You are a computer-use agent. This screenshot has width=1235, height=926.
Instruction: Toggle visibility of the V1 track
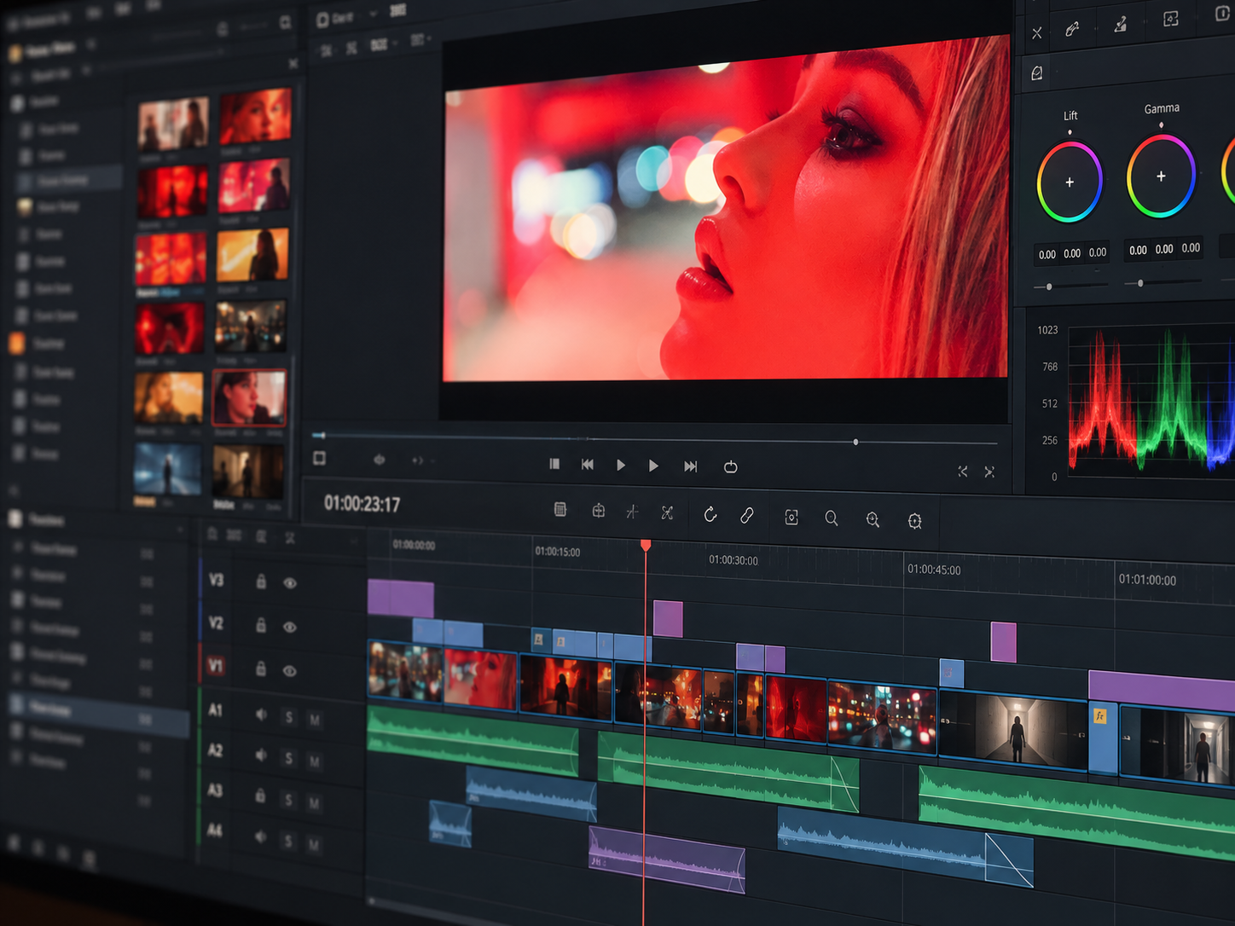[x=290, y=671]
